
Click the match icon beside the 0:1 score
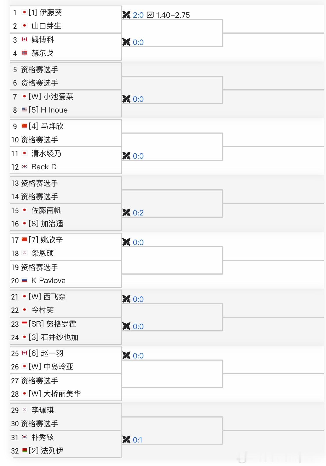[126, 440]
